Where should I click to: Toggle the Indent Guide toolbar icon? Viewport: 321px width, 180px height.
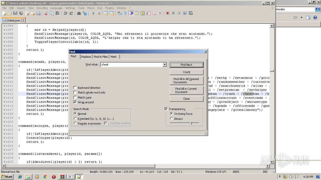(131, 13)
